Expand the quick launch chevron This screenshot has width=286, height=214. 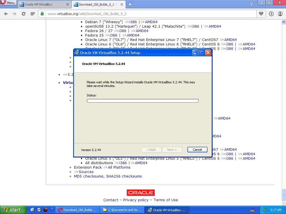52,208
